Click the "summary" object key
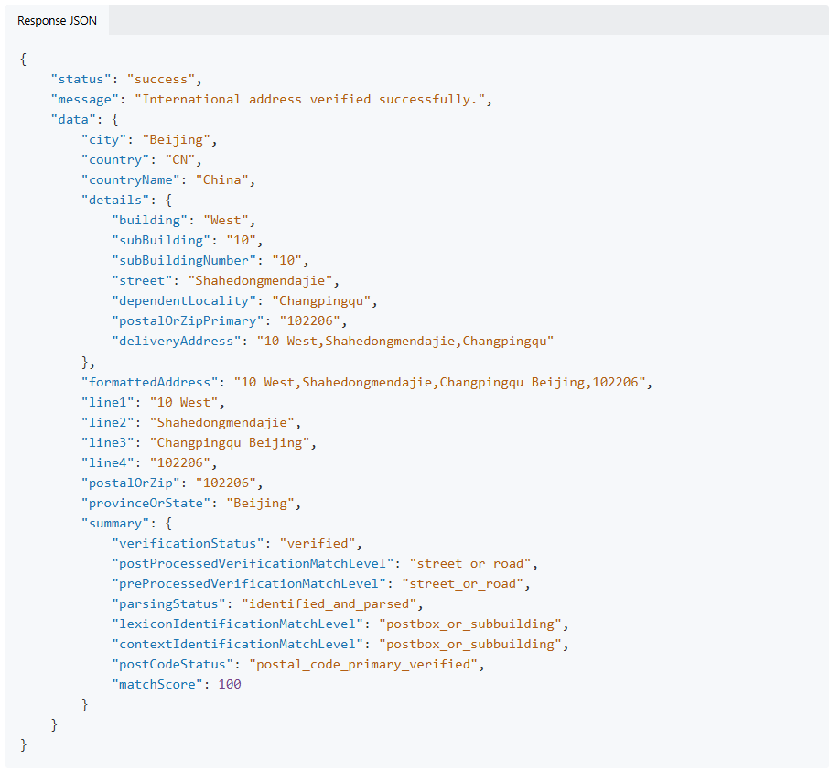Viewport: 830px width, 771px height. [x=115, y=522]
